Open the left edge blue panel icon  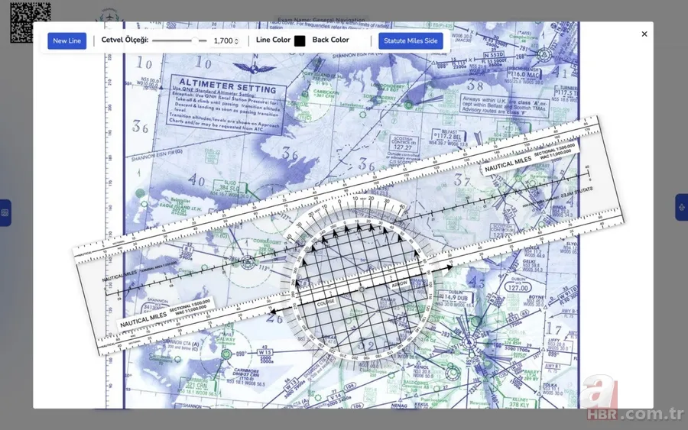(5, 212)
